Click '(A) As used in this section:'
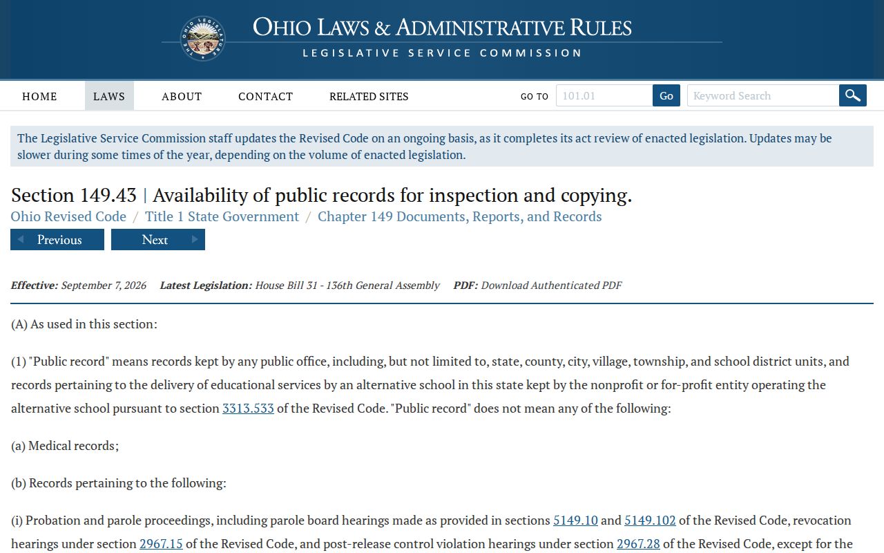 click(x=84, y=324)
